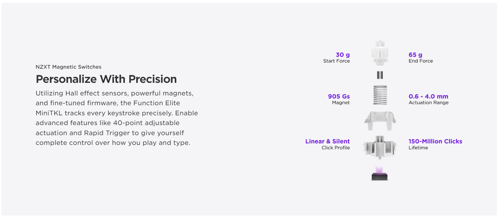Image resolution: width=498 pixels, height=218 pixels.
Task: Click the 905 Gs magnet value
Action: (x=339, y=96)
